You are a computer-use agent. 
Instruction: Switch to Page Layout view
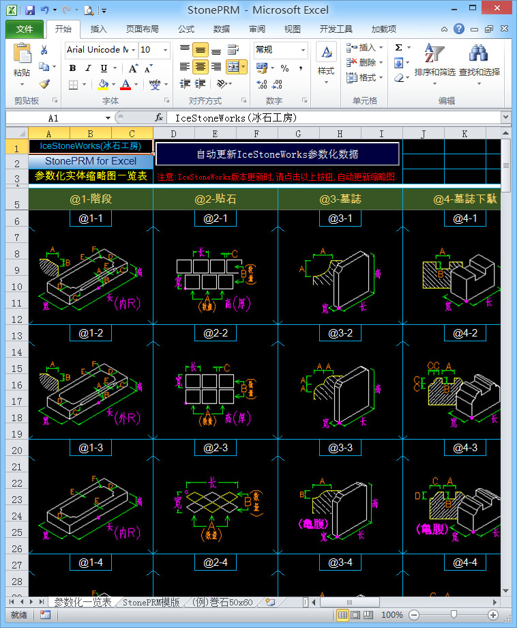[x=355, y=615]
